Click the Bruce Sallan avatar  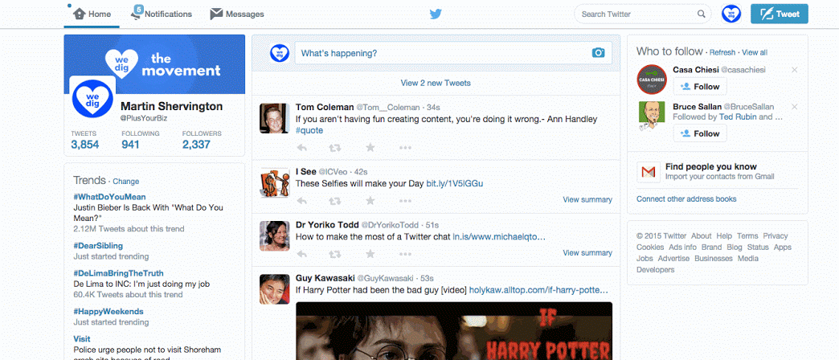click(651, 116)
